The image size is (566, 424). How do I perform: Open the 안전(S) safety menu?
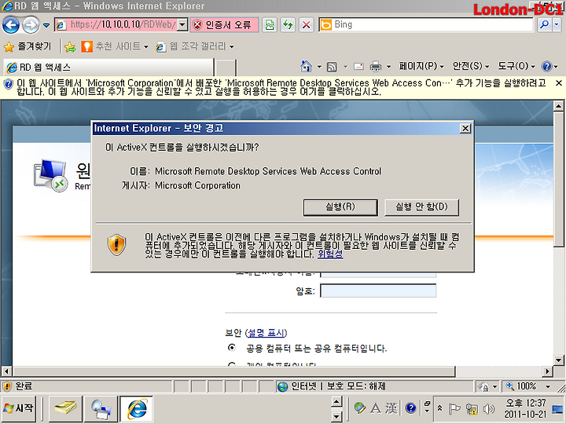471,66
